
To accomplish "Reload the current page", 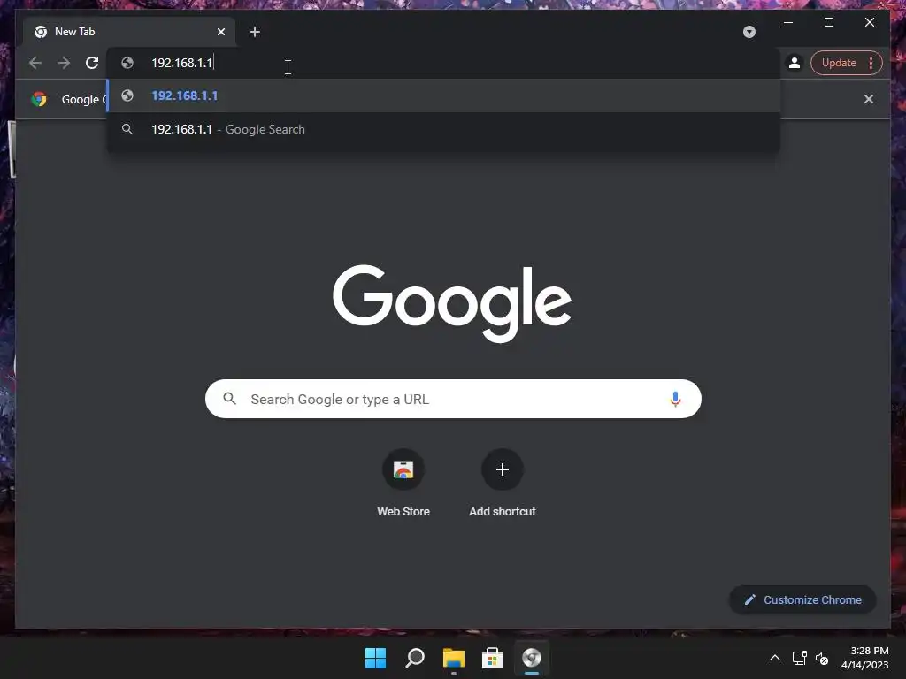I will pyautogui.click(x=92, y=63).
